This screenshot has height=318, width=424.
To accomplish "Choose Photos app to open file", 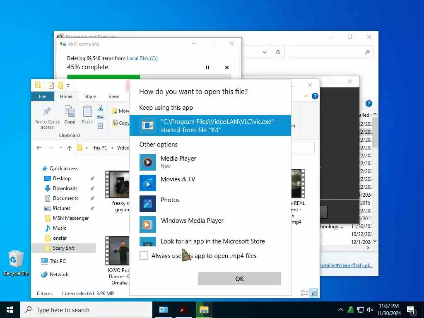I will coord(210,203).
